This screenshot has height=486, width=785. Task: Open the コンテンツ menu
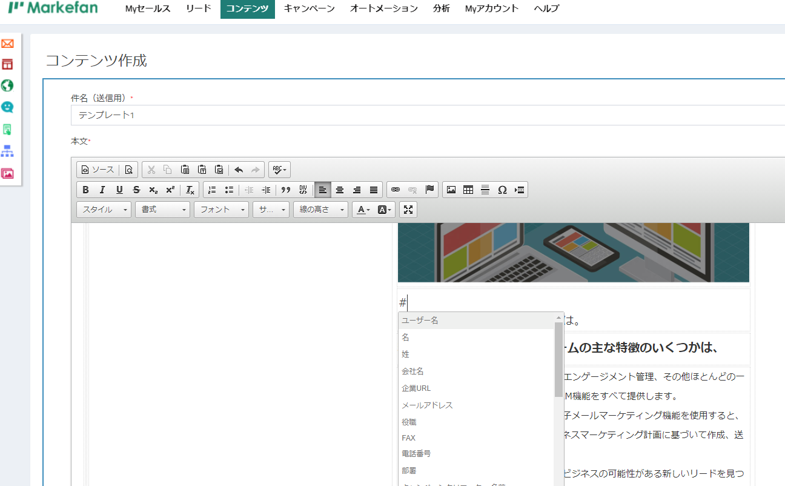point(247,8)
